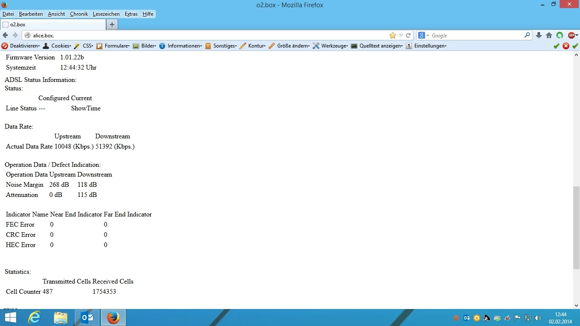Viewport: 580px width, 326px height.
Task: Click the Google search magnifier icon
Action: coord(527,35)
